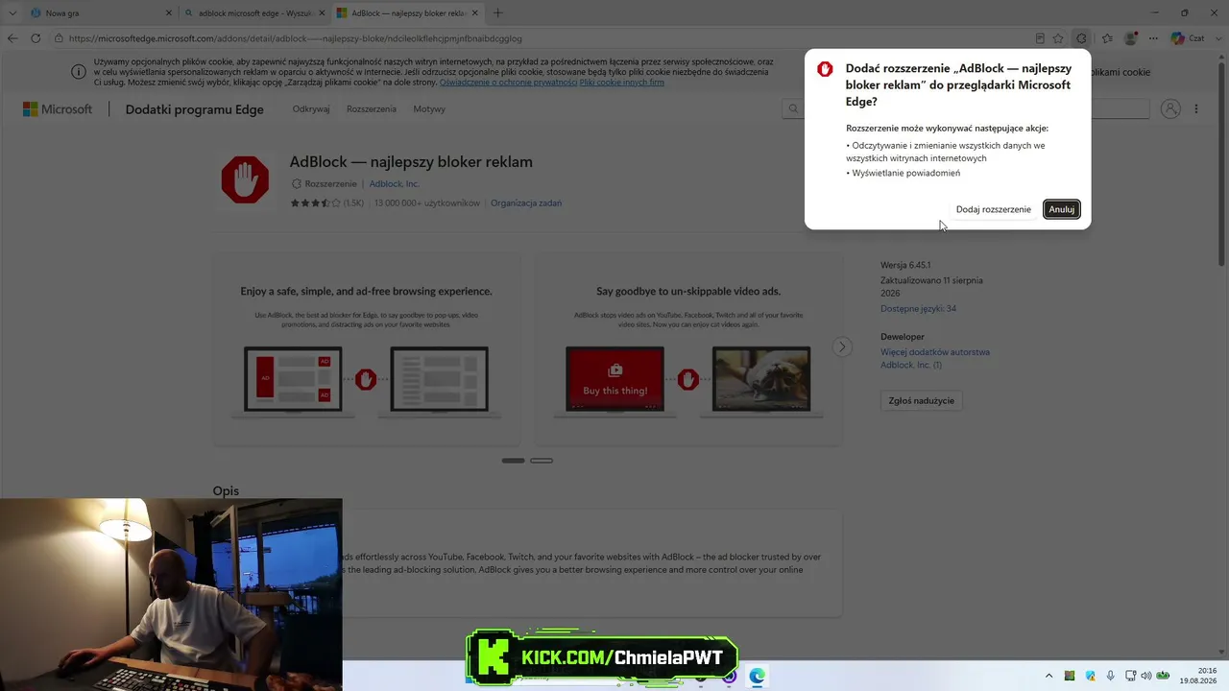Close the Nowa gra tab
The width and height of the screenshot is (1229, 691).
[169, 13]
